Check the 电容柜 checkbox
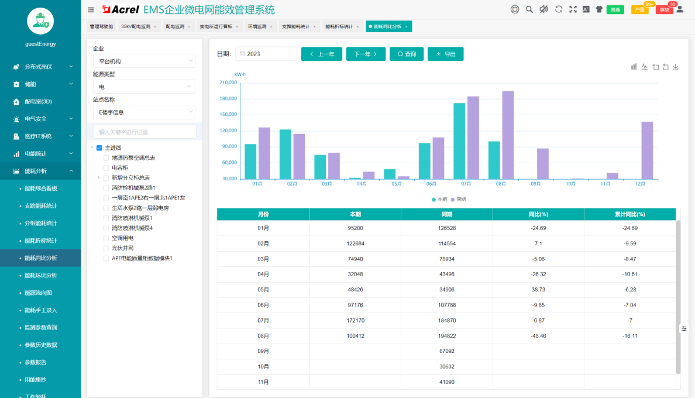Screen dimensions: 695x398 (x=106, y=168)
